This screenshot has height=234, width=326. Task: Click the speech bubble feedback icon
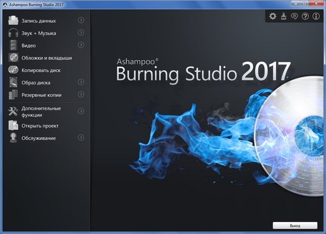coord(294,16)
